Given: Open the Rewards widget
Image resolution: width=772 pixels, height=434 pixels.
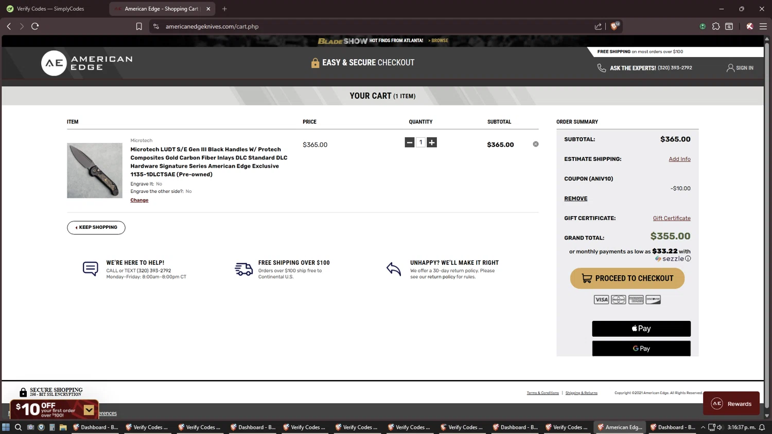Looking at the screenshot, I should tap(731, 404).
